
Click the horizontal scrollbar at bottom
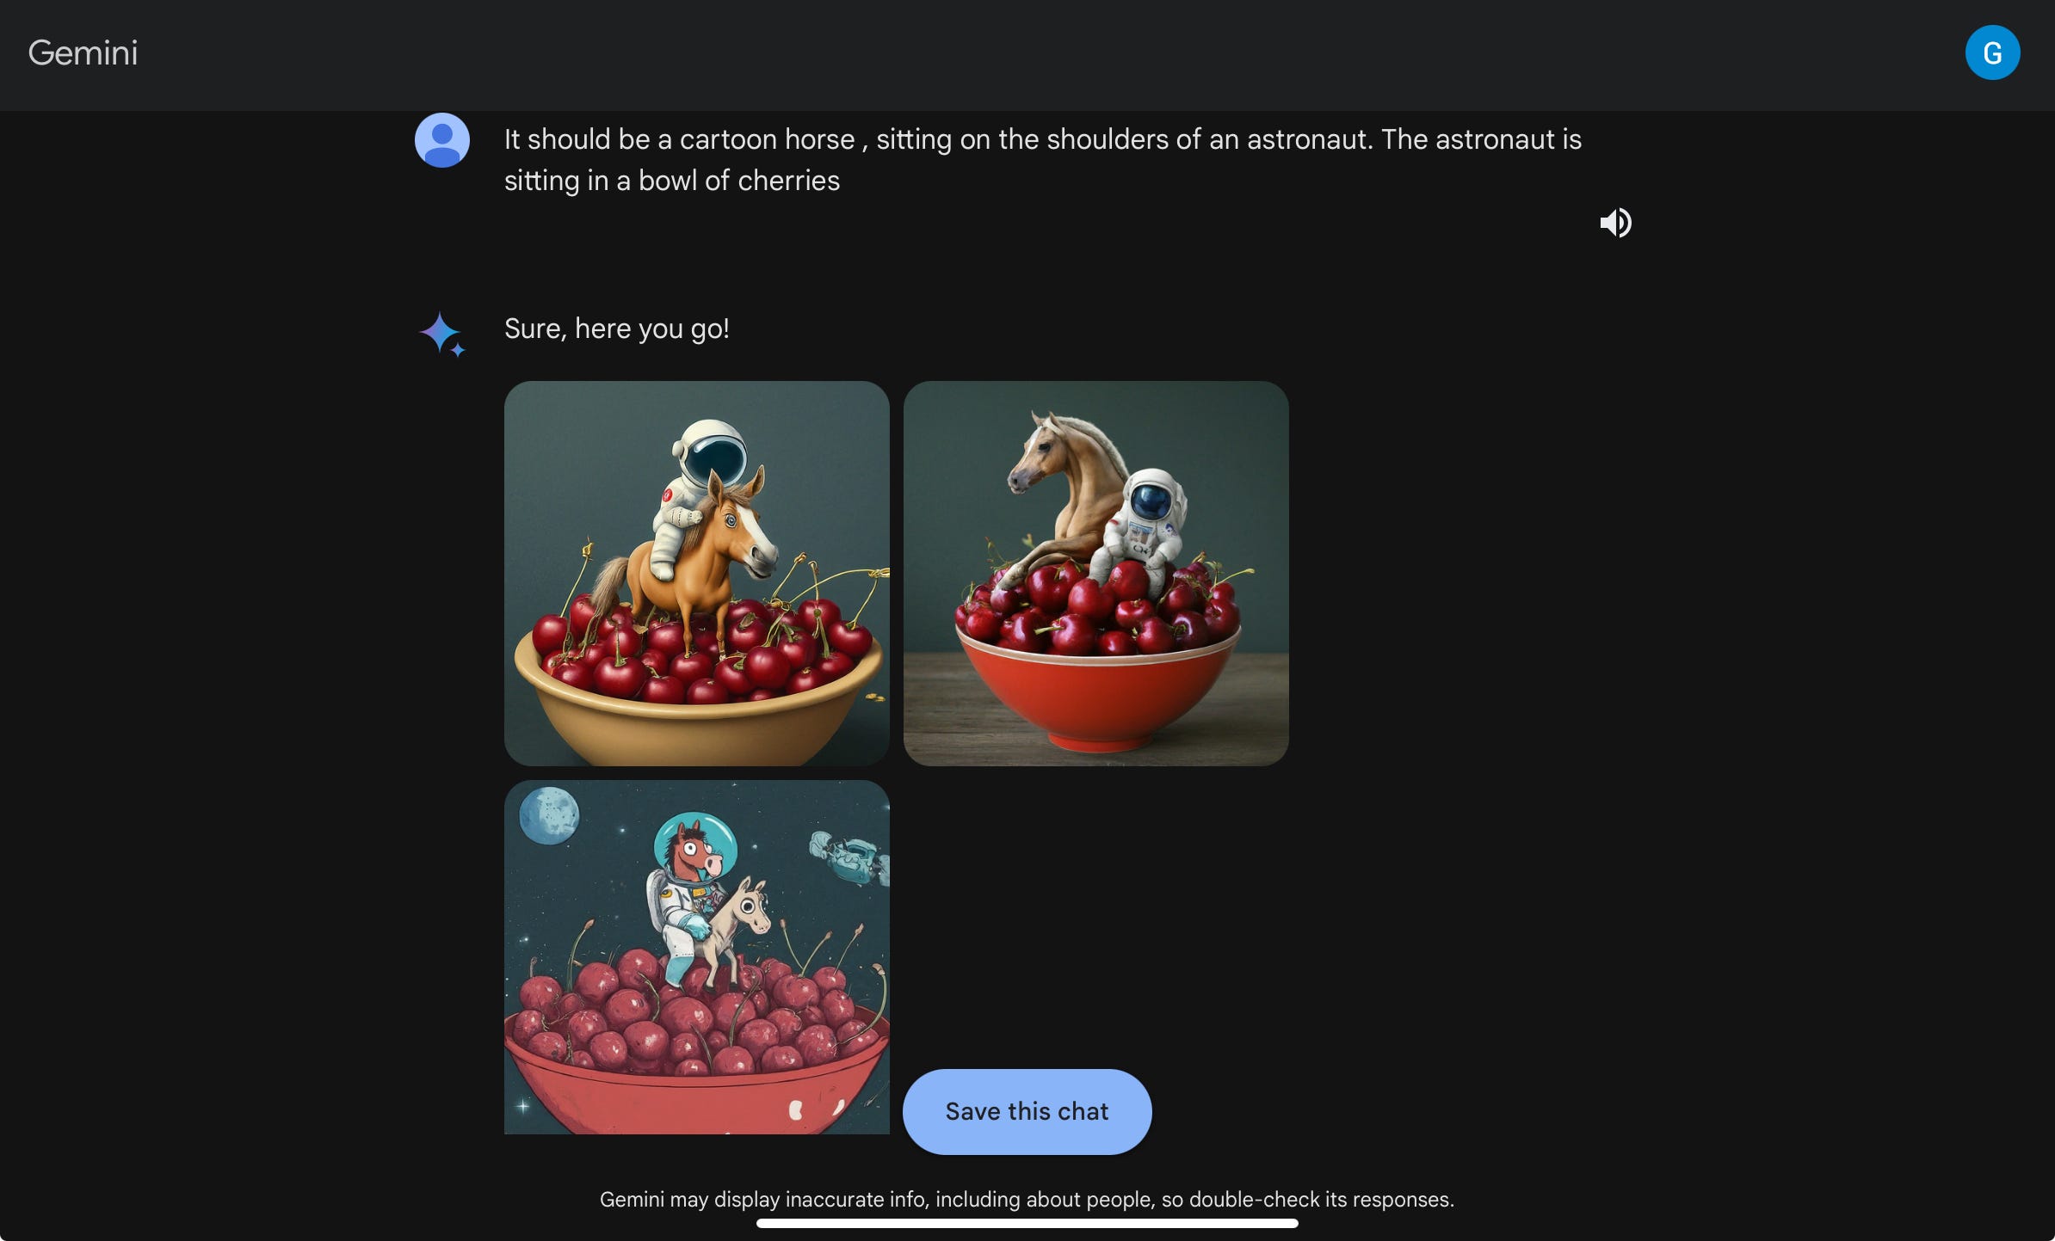(x=1027, y=1223)
